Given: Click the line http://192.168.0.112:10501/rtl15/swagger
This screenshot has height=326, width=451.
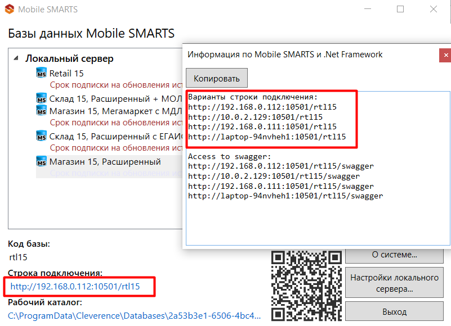Looking at the screenshot, I should point(281,166).
